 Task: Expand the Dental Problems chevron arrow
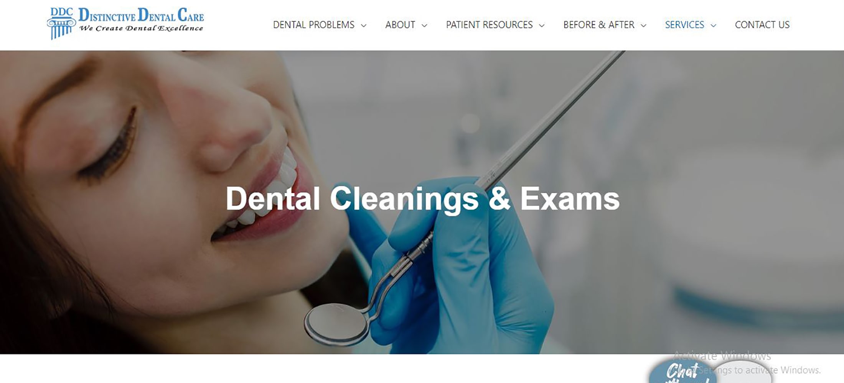tap(364, 26)
